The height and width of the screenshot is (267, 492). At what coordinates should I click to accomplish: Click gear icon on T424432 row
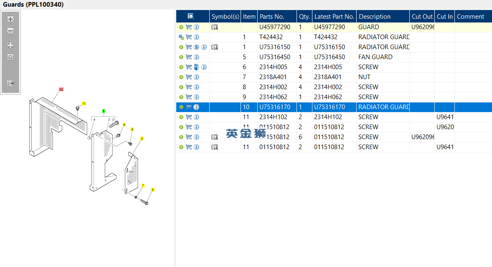(181, 37)
